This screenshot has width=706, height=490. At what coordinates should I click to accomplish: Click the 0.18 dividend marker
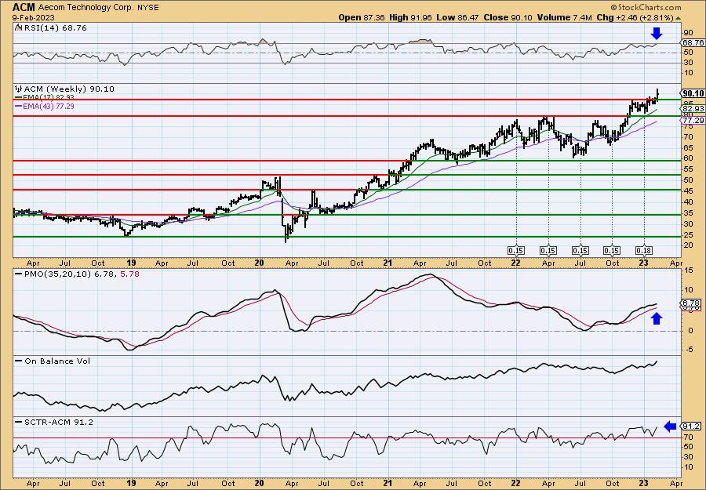tap(644, 251)
